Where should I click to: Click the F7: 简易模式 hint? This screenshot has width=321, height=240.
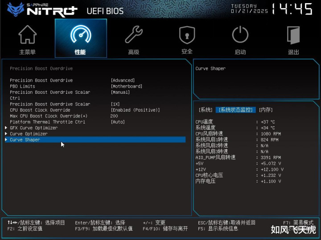pyautogui.click(x=298, y=223)
